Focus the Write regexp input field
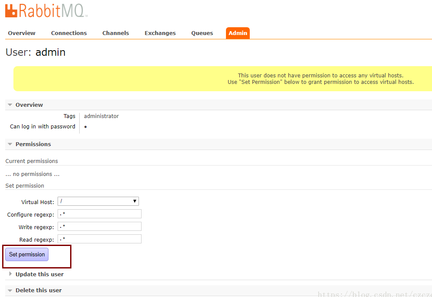The height and width of the screenshot is (297, 432). pos(100,227)
